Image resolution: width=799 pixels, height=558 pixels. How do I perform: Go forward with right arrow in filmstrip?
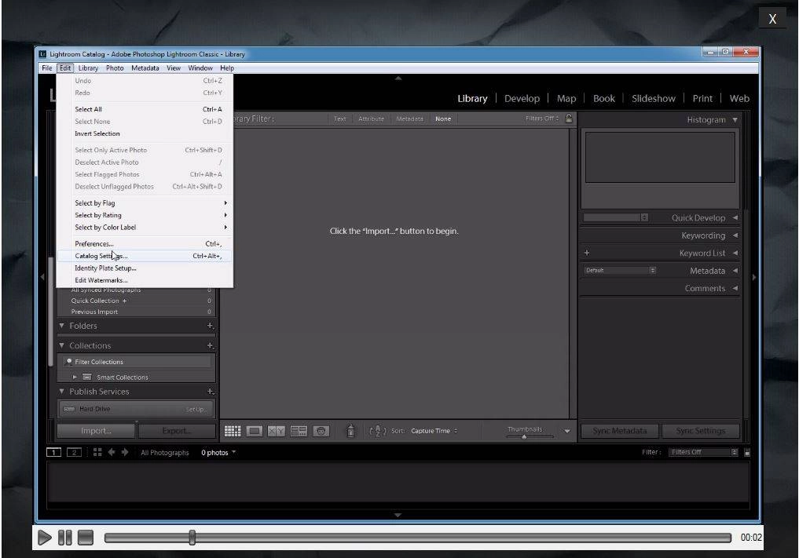coord(125,452)
